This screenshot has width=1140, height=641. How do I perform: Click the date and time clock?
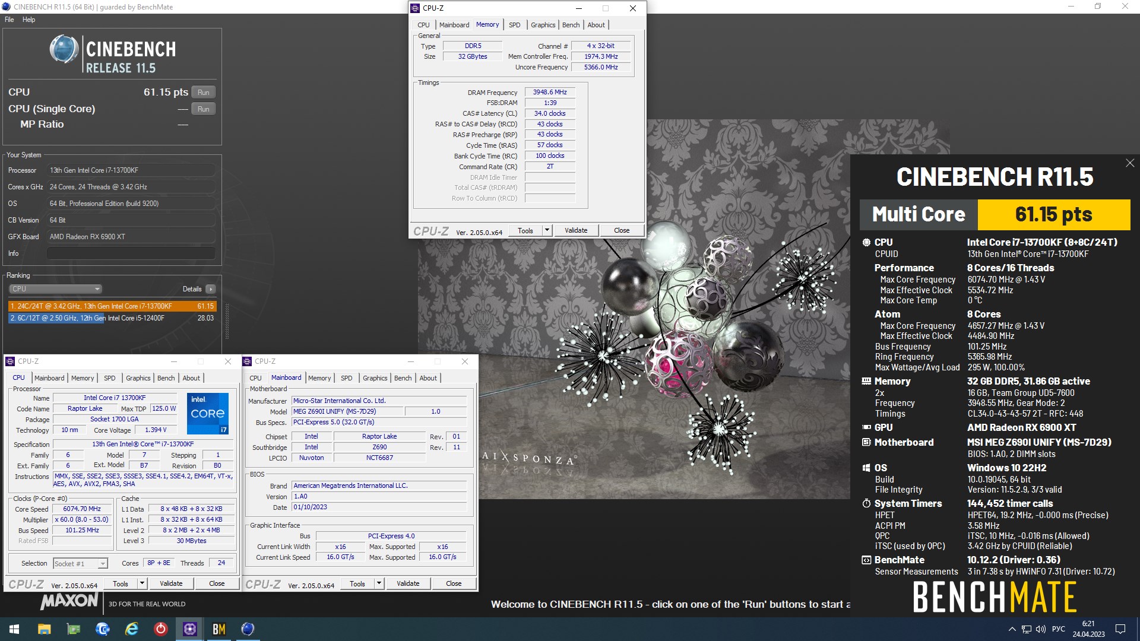[x=1088, y=629]
